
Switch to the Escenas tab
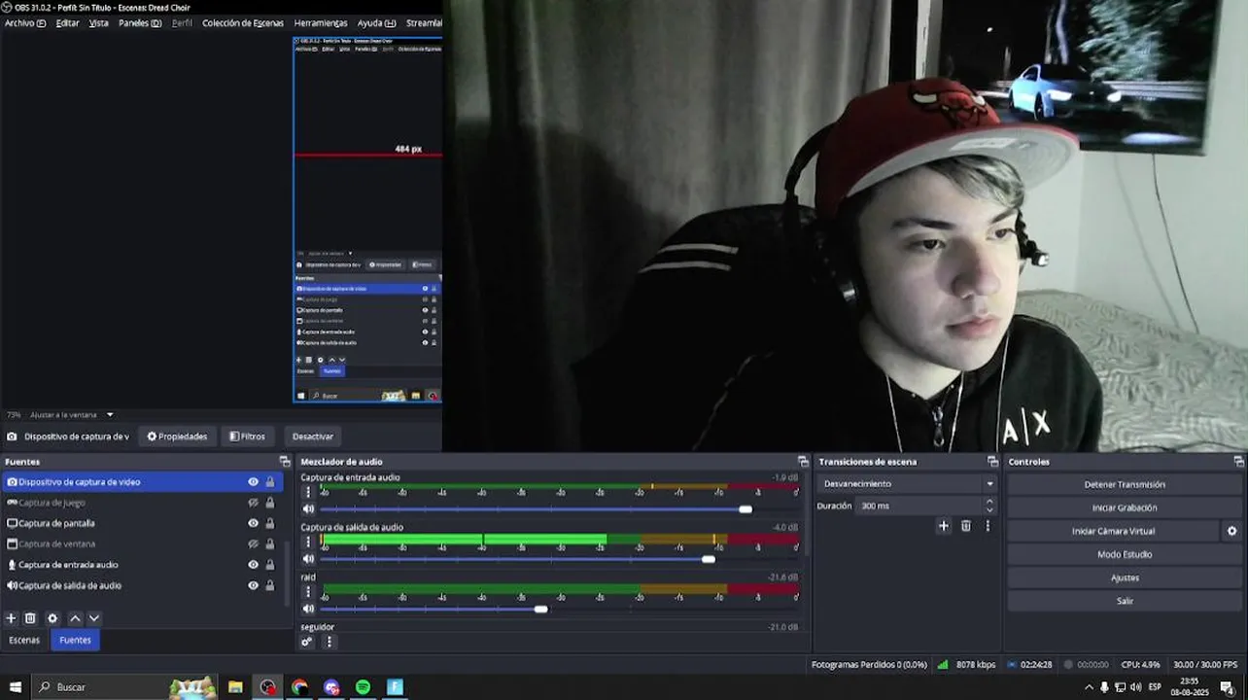[x=24, y=640]
